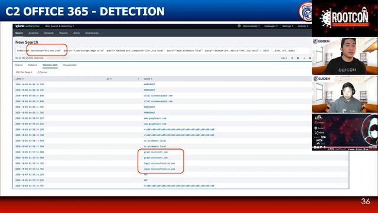Click the Format button

[42, 72]
